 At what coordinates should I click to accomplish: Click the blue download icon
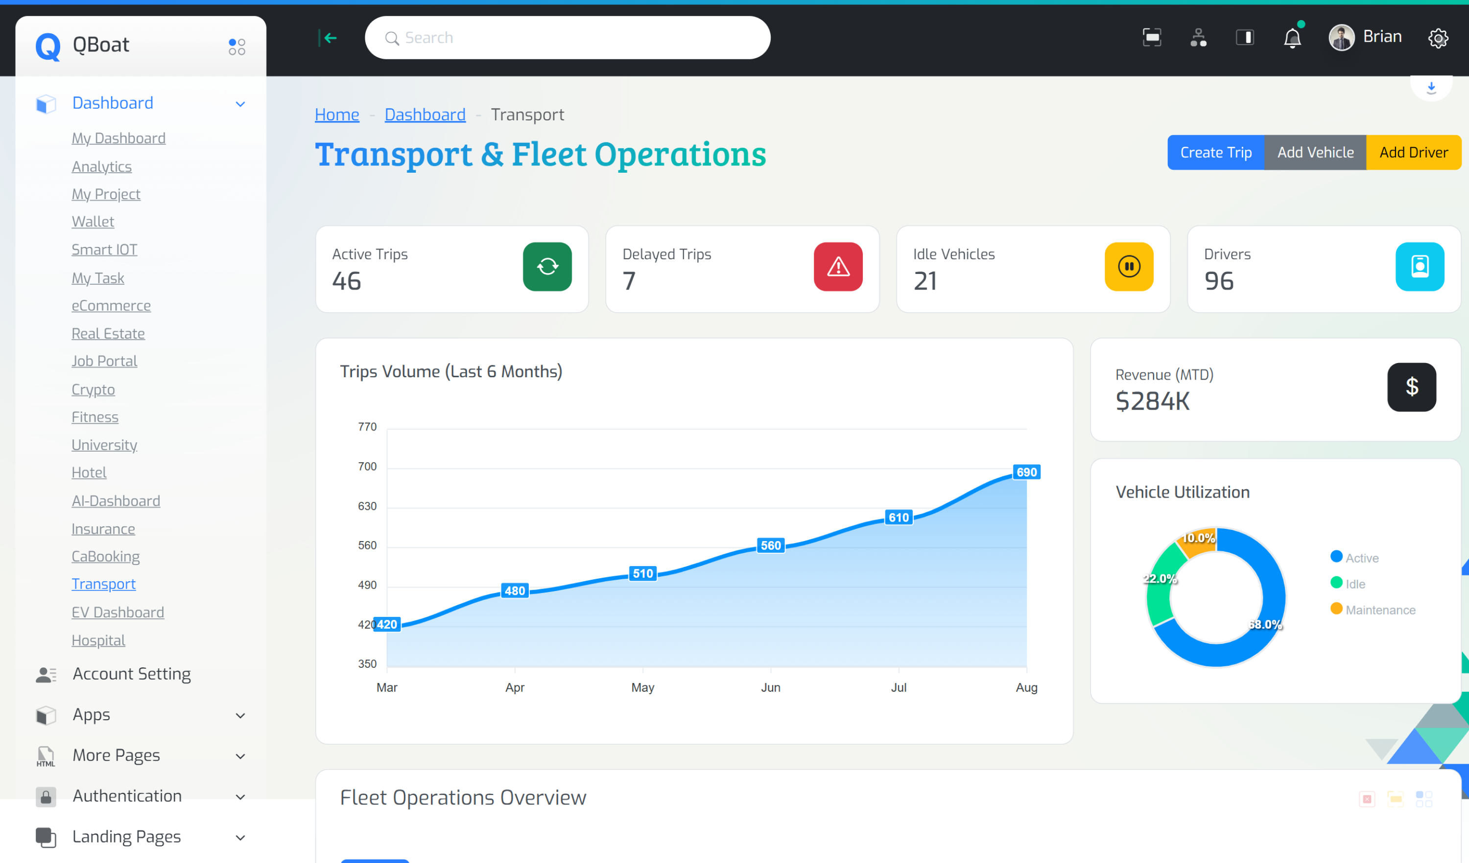(1430, 88)
